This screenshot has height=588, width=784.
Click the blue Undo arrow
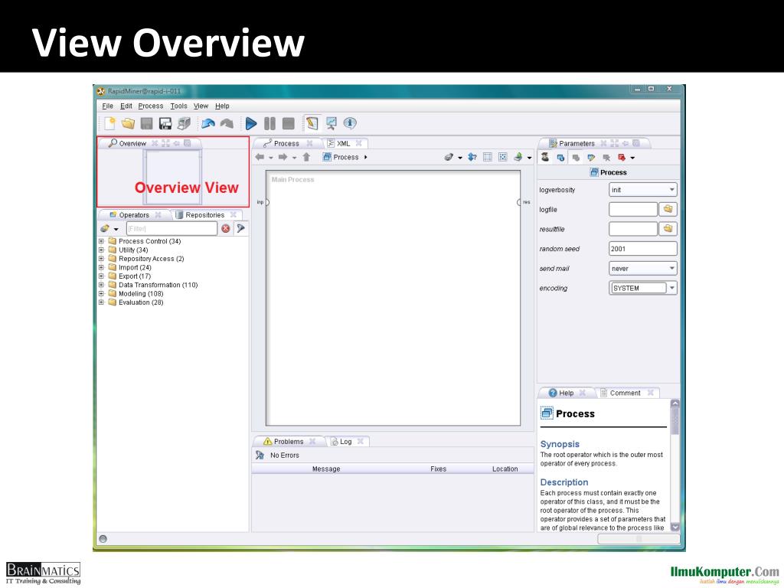point(208,123)
